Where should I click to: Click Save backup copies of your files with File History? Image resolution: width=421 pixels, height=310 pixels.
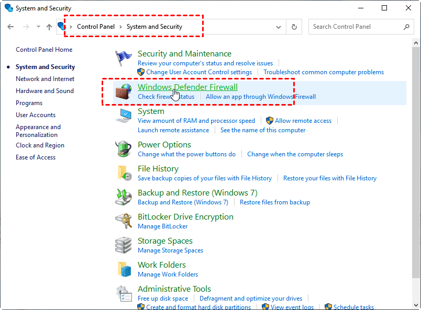[205, 178]
